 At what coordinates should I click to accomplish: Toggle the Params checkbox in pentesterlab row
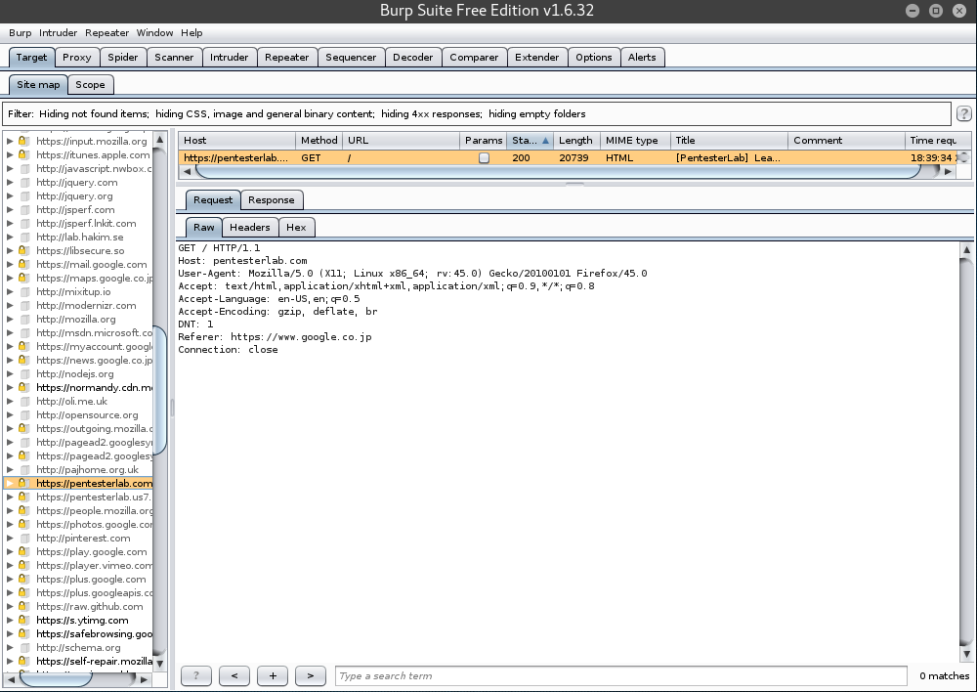tap(484, 157)
